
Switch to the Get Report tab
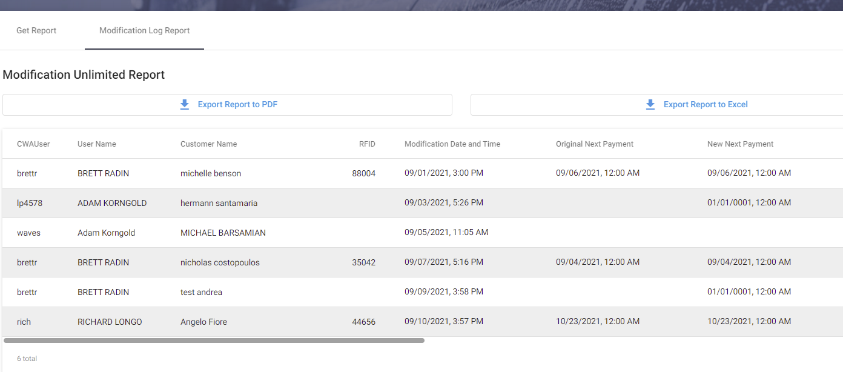coord(36,30)
